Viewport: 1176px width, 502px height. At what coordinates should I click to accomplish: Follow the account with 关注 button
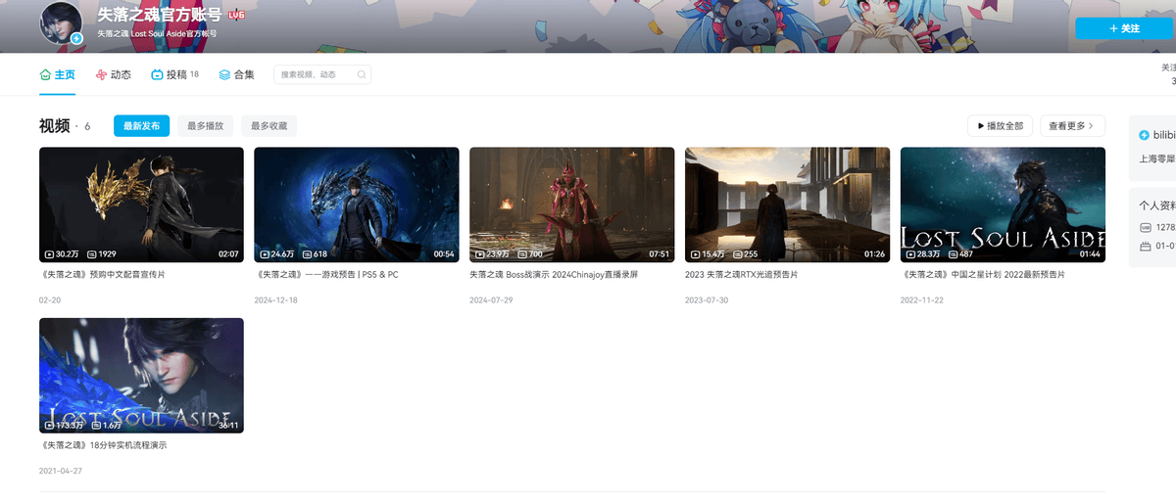click(x=1124, y=28)
